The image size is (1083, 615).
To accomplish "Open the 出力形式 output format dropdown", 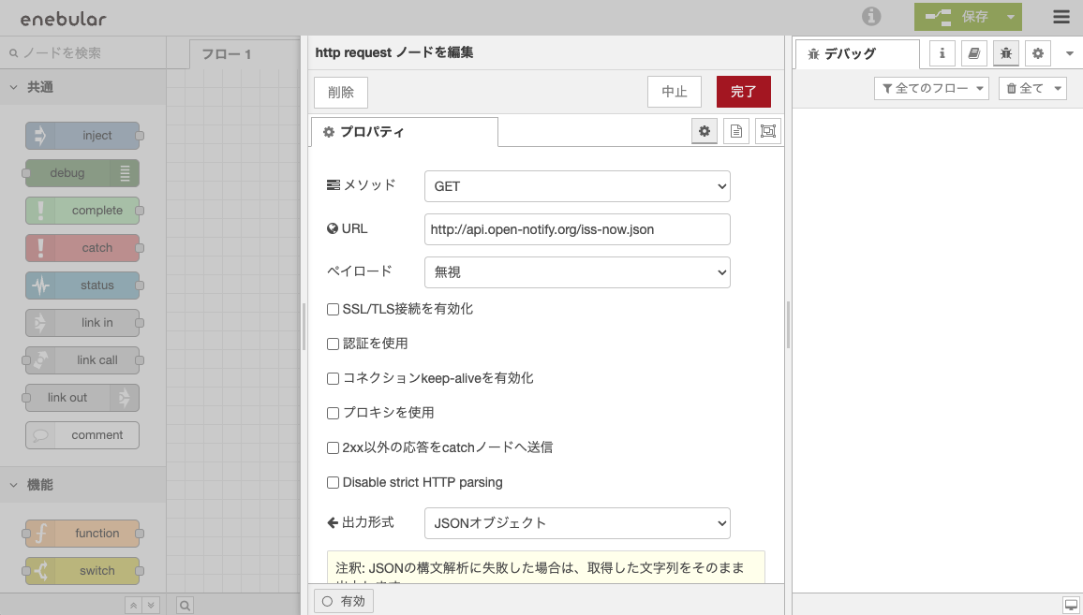I will [576, 523].
